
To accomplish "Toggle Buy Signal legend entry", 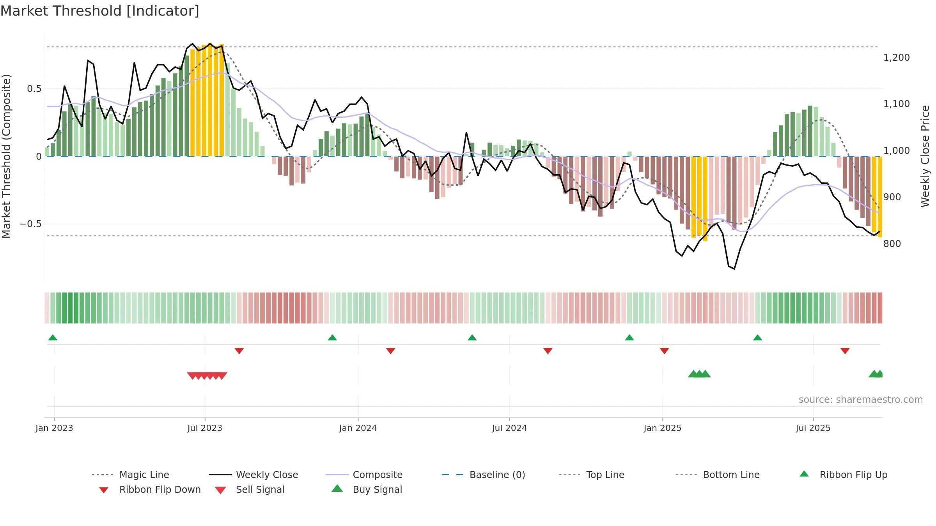I will coord(367,490).
